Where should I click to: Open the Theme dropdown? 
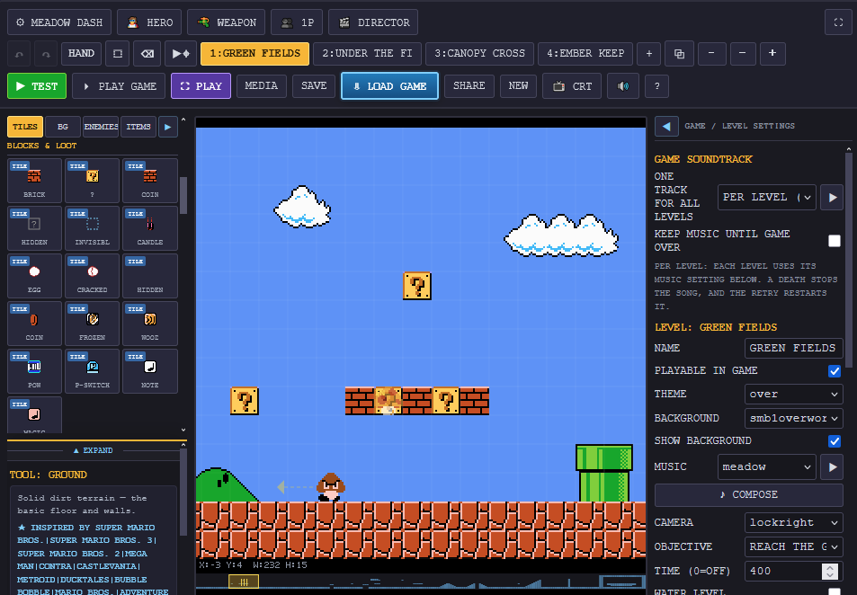[793, 394]
